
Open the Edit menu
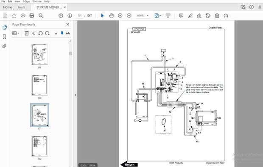10,1
